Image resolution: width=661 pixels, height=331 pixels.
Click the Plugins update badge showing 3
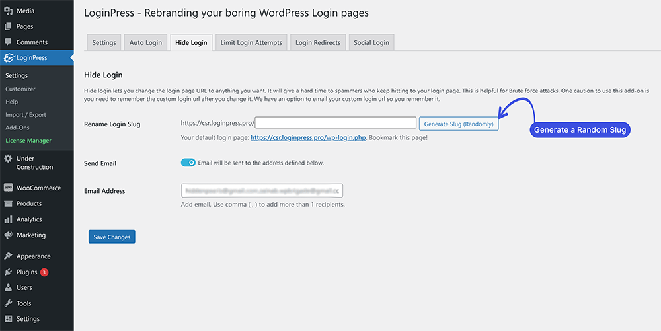pyautogui.click(x=44, y=272)
